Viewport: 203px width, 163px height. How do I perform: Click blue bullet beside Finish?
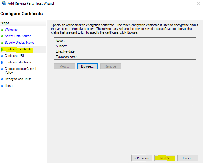(x=2, y=86)
